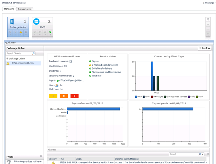
Task: Sort alarms by Severity column
Action: tap(53, 159)
